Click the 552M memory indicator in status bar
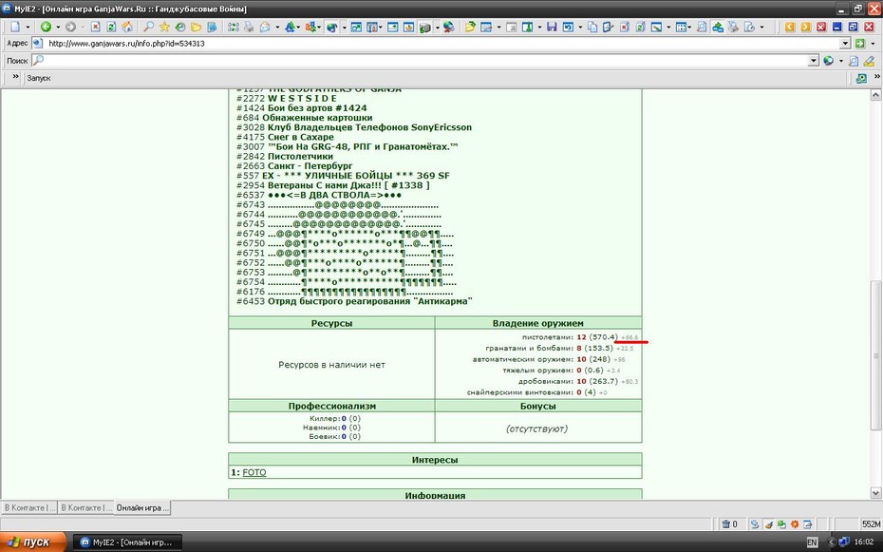 [870, 524]
